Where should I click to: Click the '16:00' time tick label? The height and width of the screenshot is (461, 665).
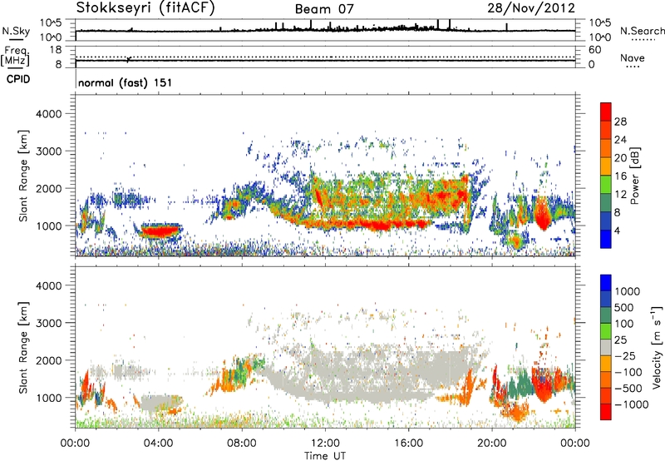408,444
